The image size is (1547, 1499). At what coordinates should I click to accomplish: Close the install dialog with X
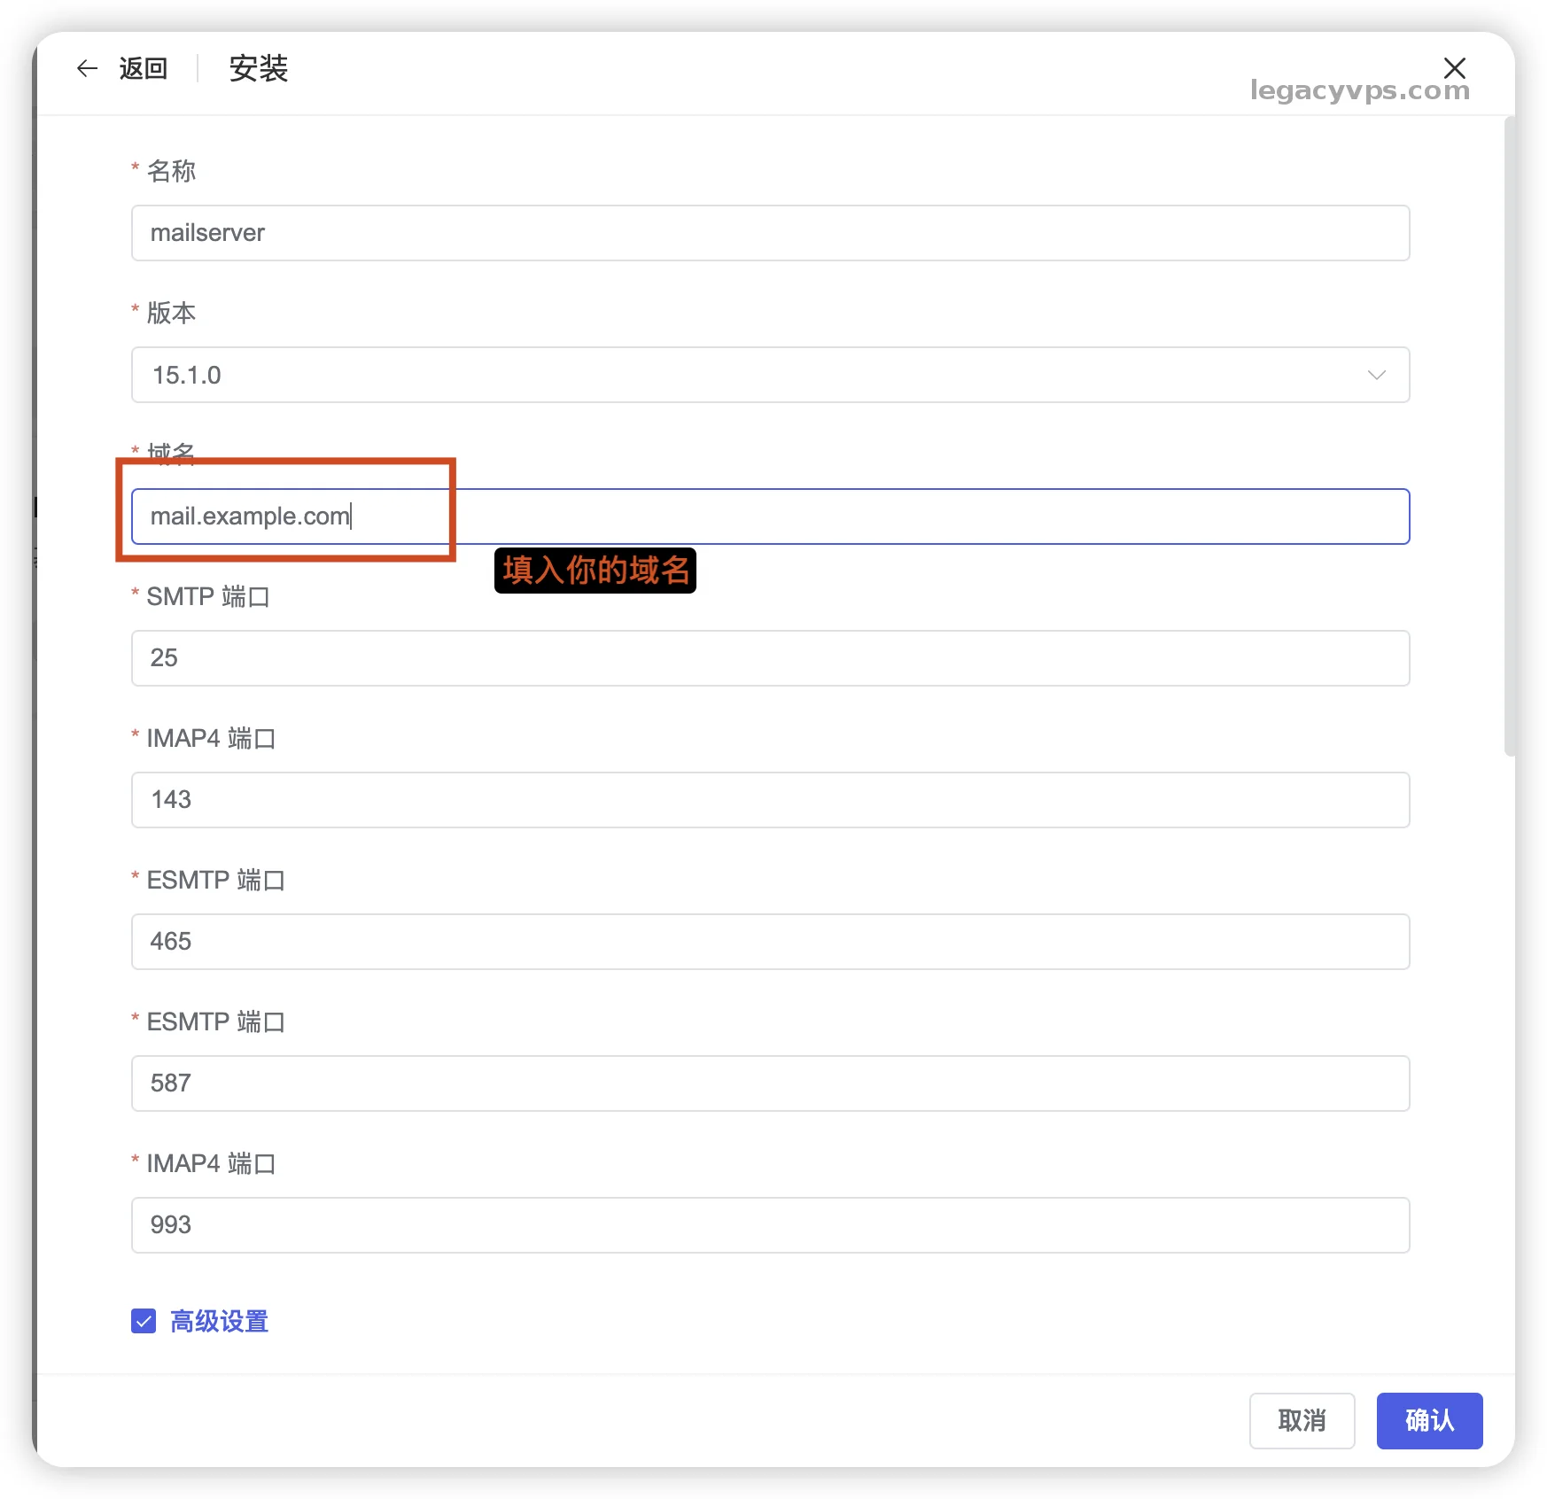point(1454,67)
